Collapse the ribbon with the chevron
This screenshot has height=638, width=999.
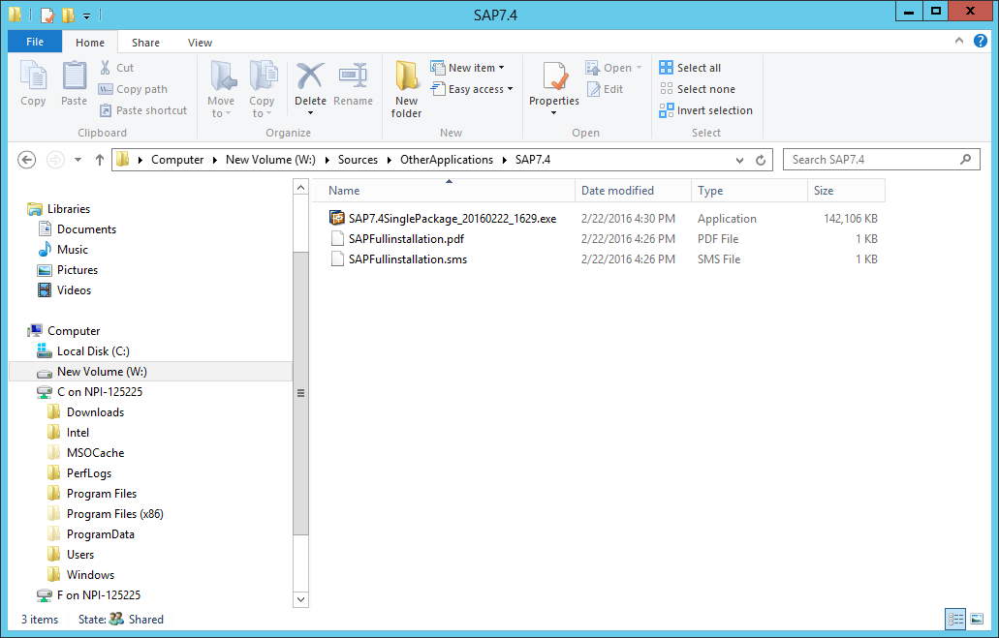coord(959,41)
